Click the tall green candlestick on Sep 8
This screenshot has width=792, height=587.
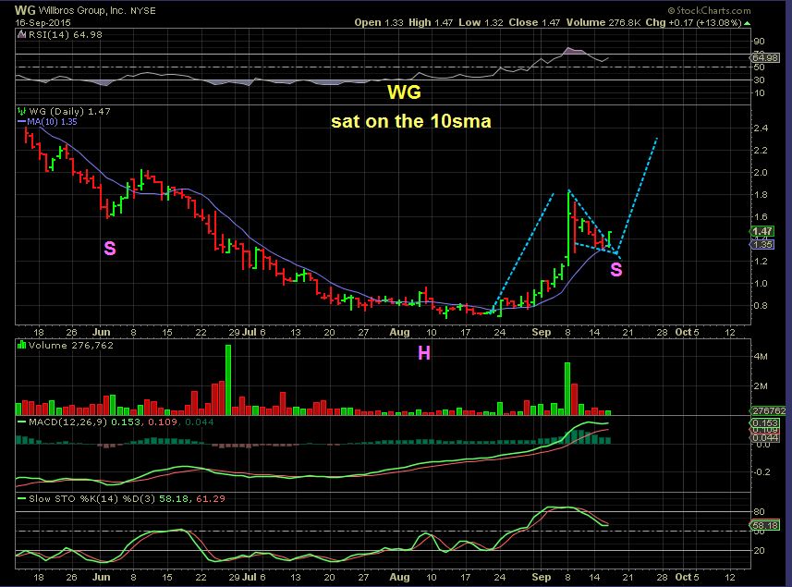568,227
